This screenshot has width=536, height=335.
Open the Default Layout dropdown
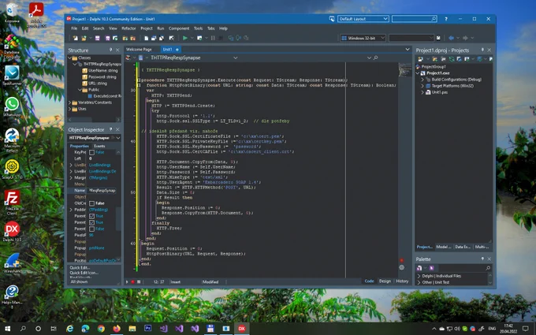(363, 19)
